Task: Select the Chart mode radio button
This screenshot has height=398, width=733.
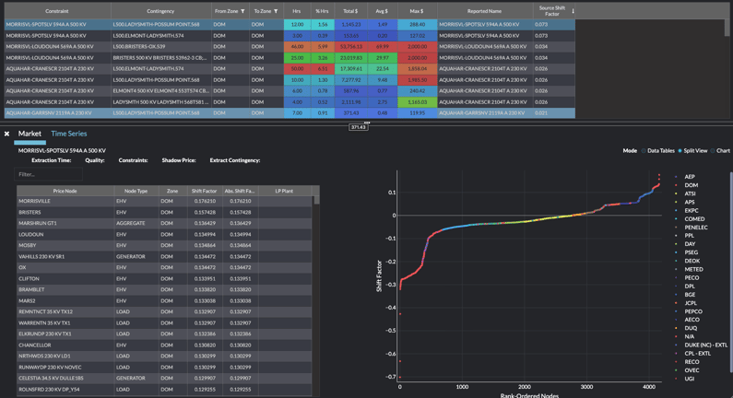Action: click(x=713, y=151)
